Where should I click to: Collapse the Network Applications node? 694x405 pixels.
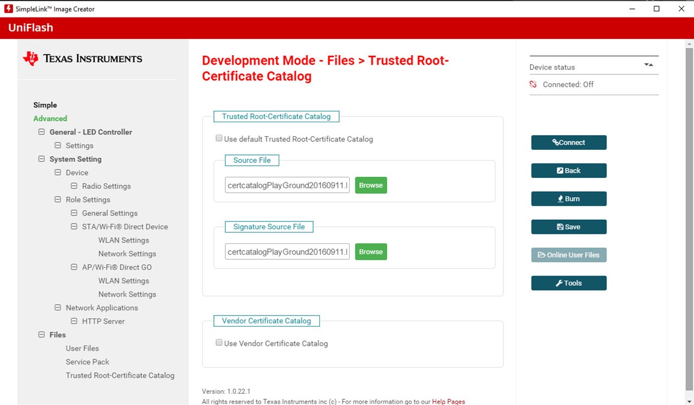click(x=58, y=308)
